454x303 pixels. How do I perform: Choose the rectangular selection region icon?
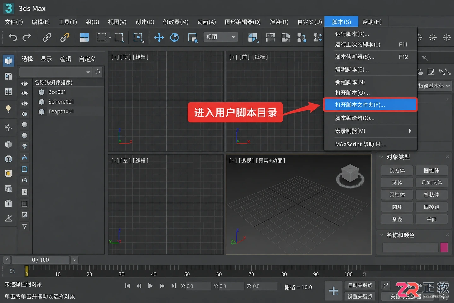[x=102, y=38]
